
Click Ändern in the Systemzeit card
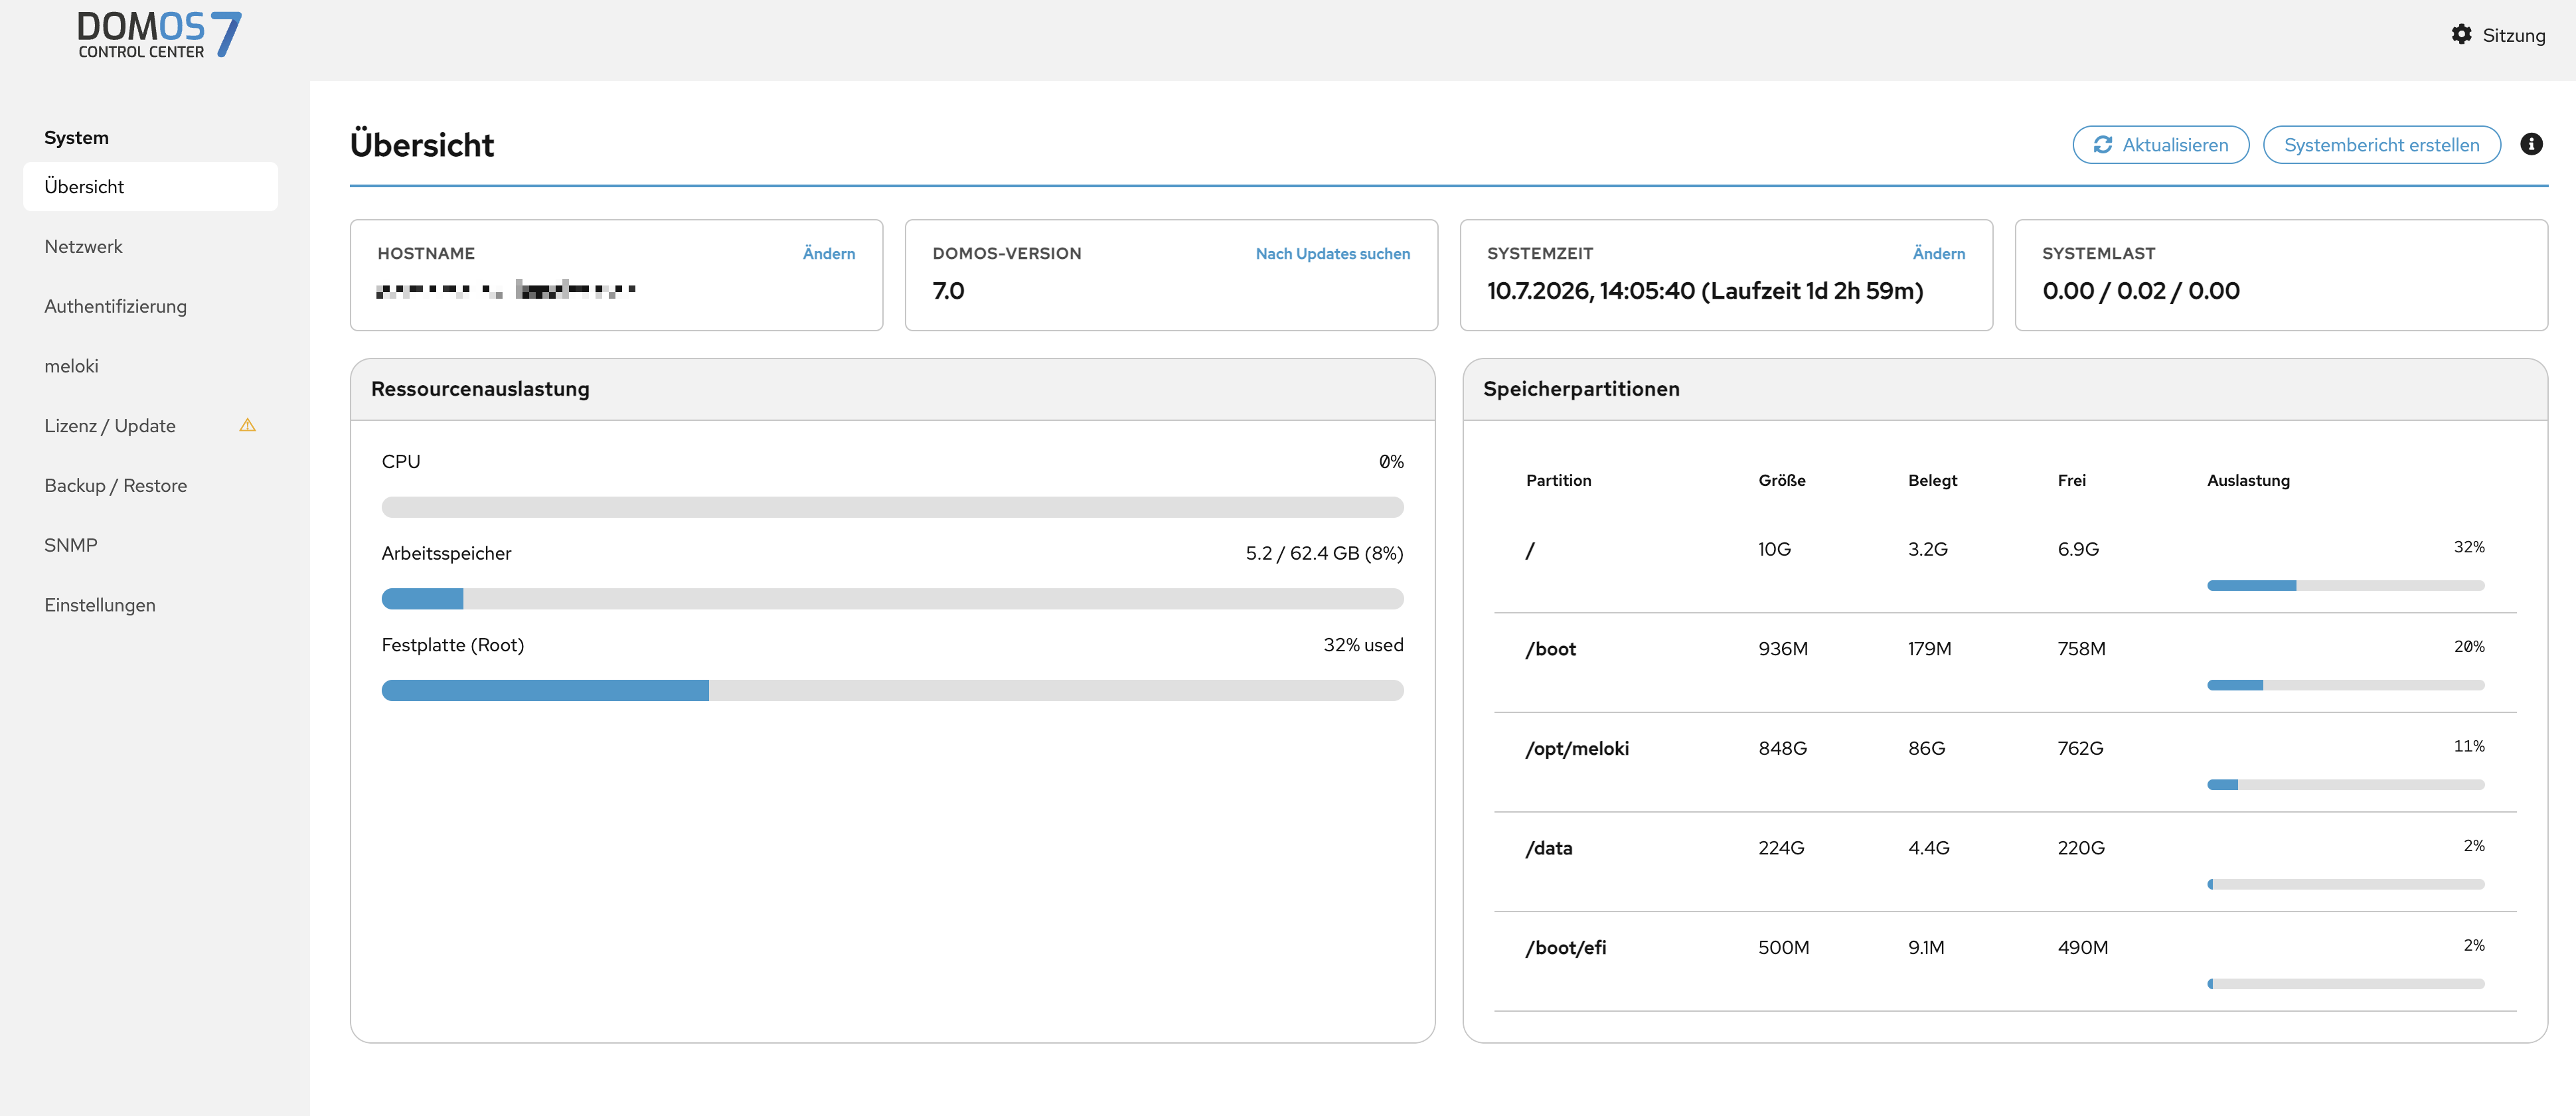click(x=1938, y=254)
